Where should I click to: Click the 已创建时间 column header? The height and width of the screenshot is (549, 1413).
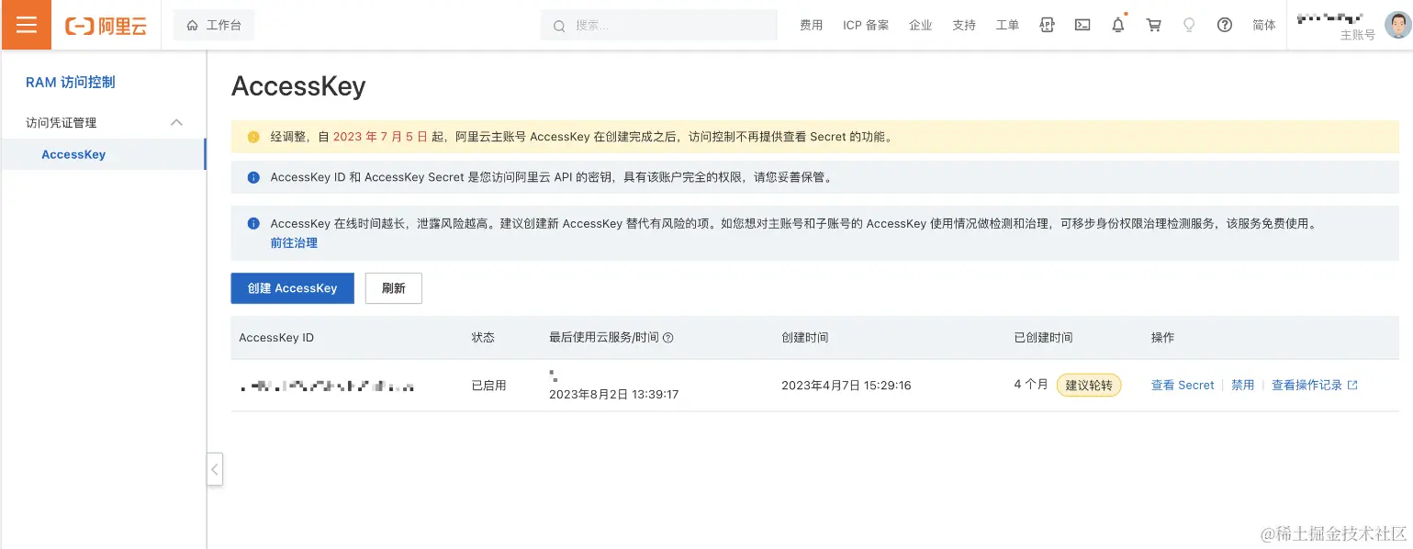tap(1043, 338)
